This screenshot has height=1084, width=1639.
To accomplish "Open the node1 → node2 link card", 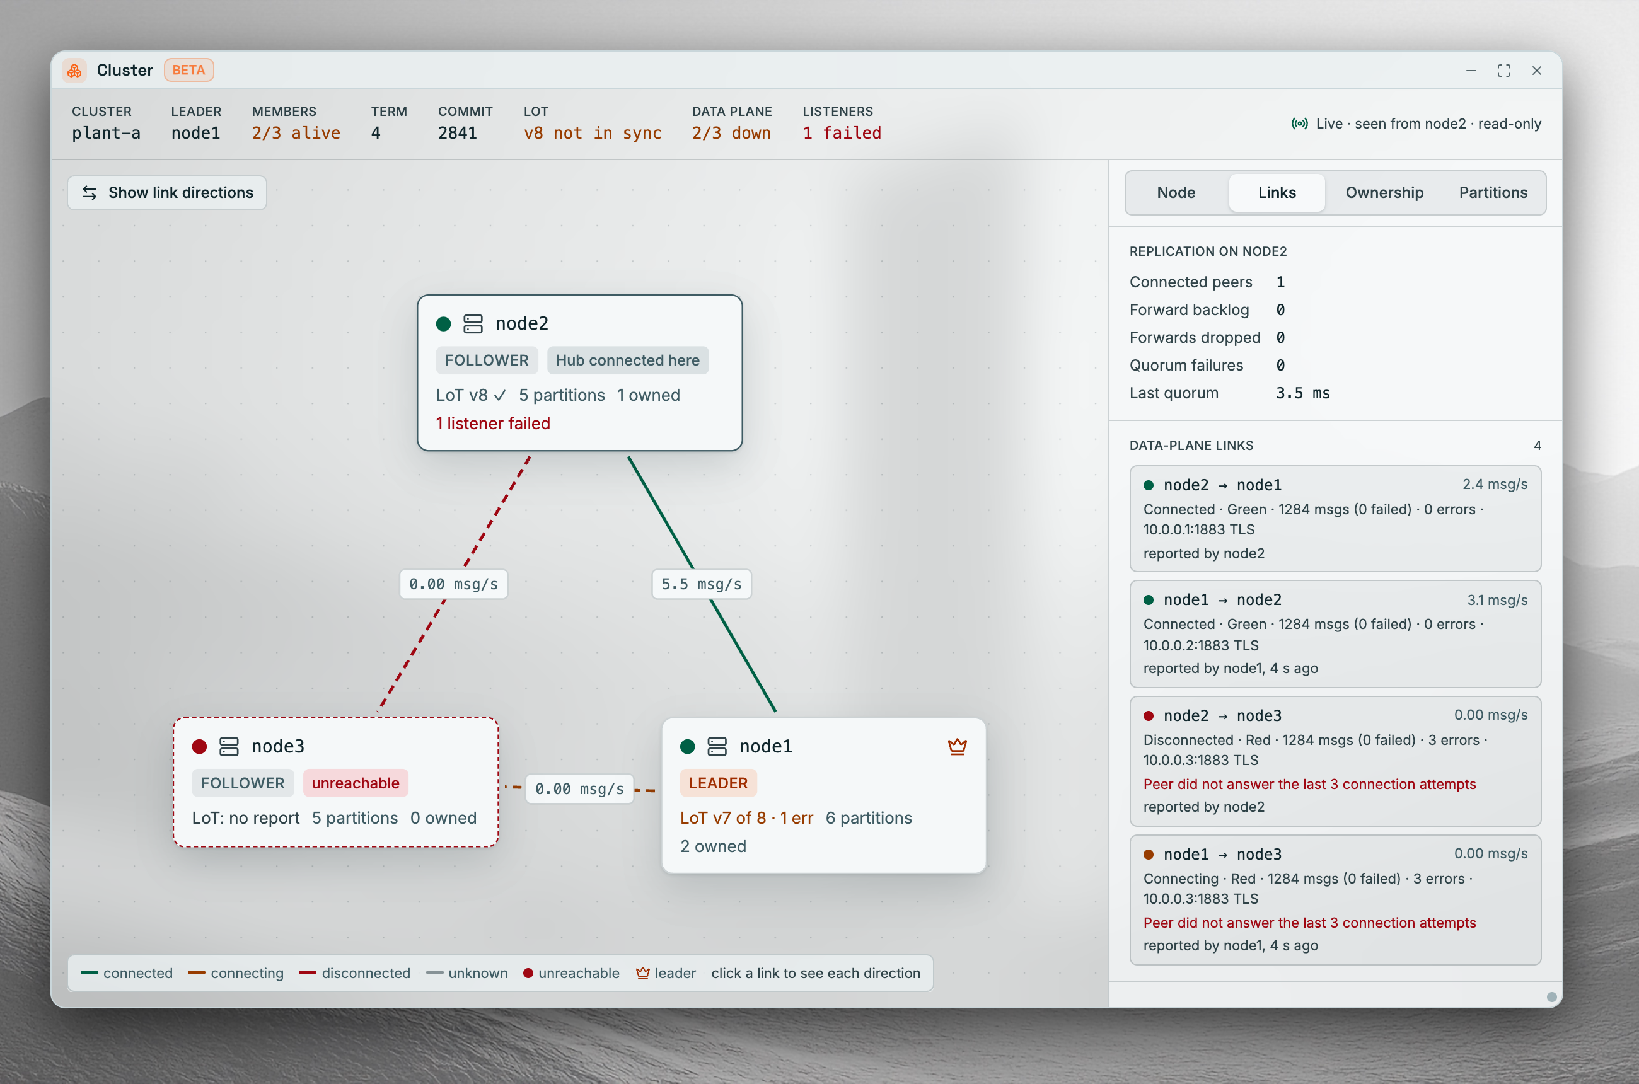I will [1335, 634].
